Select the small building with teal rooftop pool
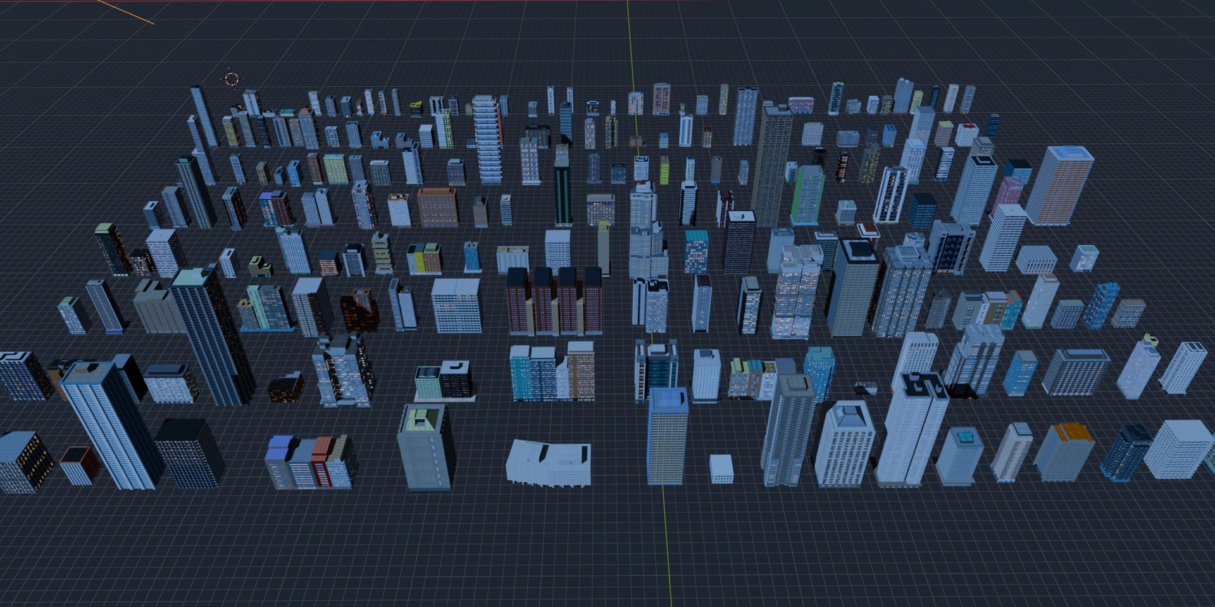Viewport: 1215px width, 607px height. click(959, 457)
